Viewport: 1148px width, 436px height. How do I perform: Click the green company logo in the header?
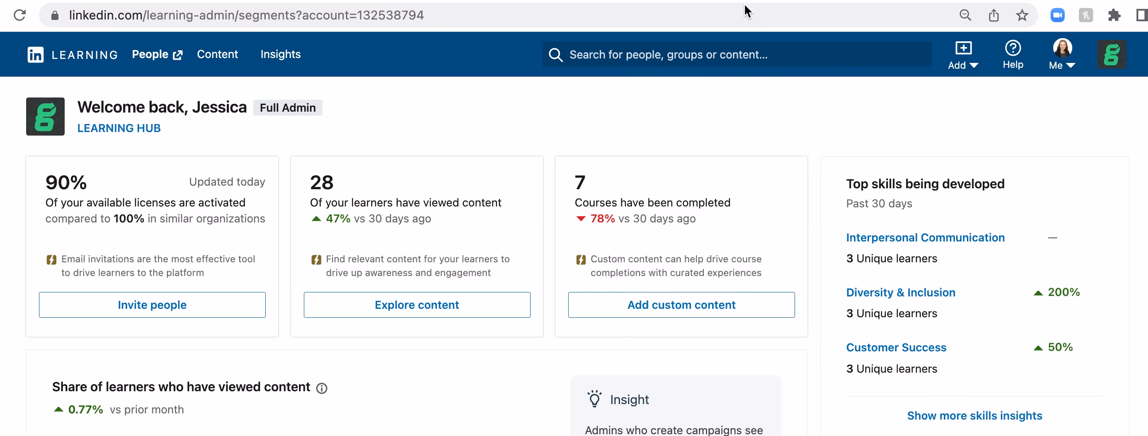click(1111, 54)
